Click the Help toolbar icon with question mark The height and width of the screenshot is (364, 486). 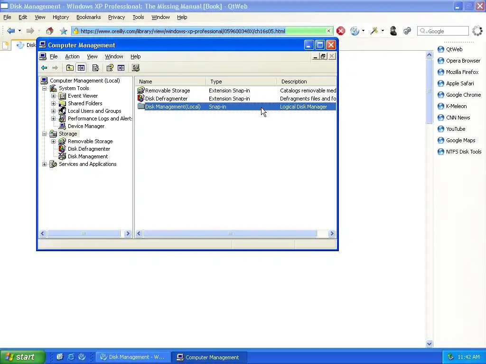pos(110,68)
